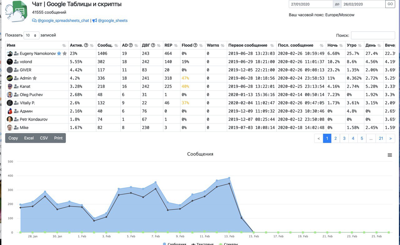Screen dimensions: 400x245
Task: Click the help icon next to AD
Action: click(131, 45)
